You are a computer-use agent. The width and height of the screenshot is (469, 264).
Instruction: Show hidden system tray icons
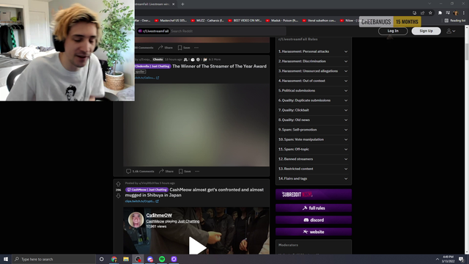pos(437,259)
